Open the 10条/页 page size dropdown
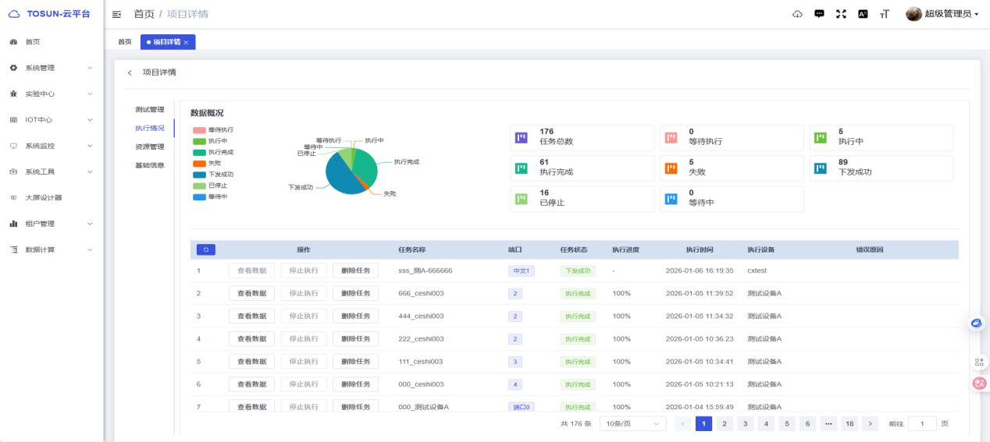Screen dimensions: 990x442 pos(632,423)
